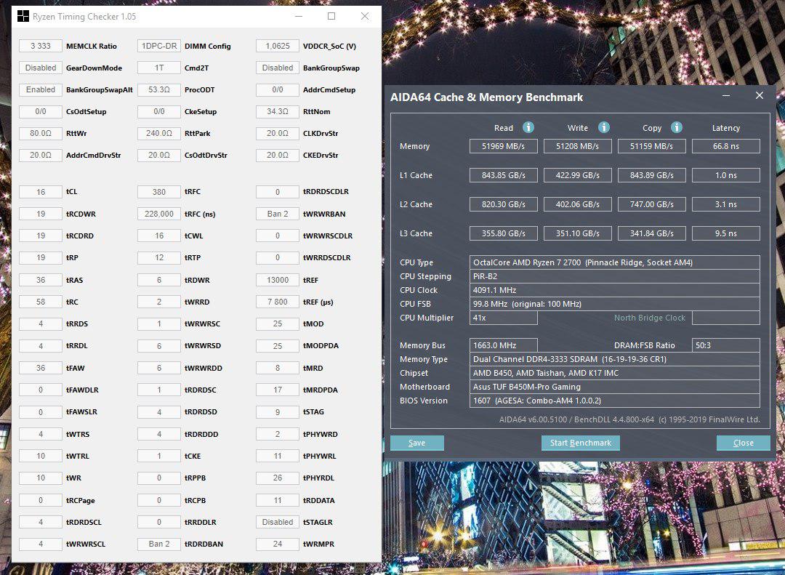Minimize the AIDA64 benchmark window
The height and width of the screenshot is (575, 785).
726,95
